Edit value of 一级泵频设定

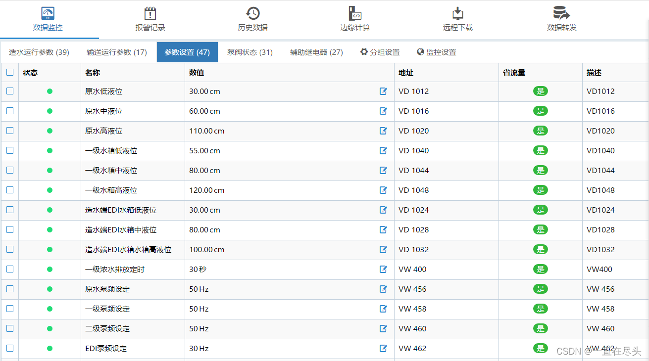383,309
